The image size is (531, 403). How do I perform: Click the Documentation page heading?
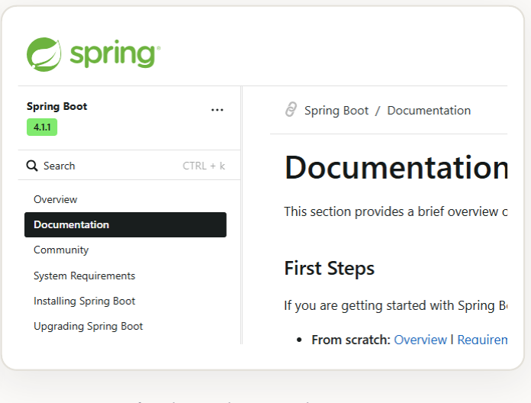396,167
